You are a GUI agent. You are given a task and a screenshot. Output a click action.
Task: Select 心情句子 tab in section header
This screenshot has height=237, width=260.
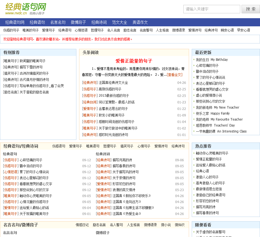tap(144, 146)
